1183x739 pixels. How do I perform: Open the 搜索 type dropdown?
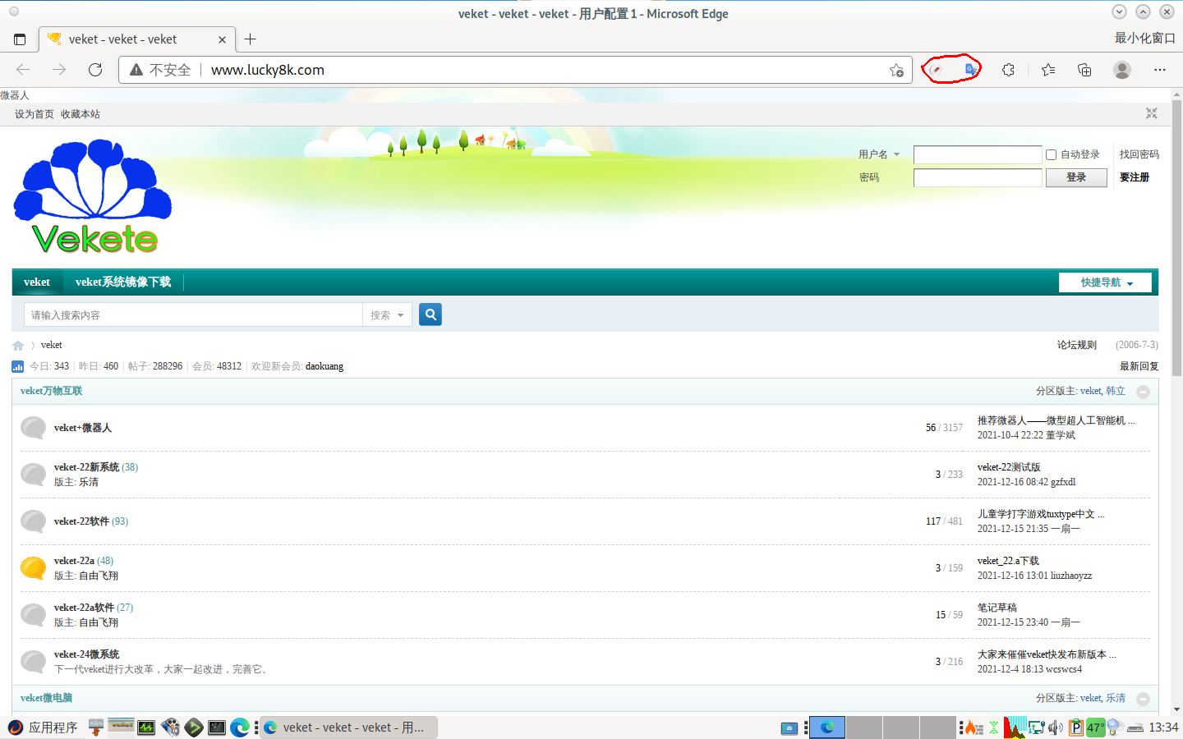(x=387, y=314)
